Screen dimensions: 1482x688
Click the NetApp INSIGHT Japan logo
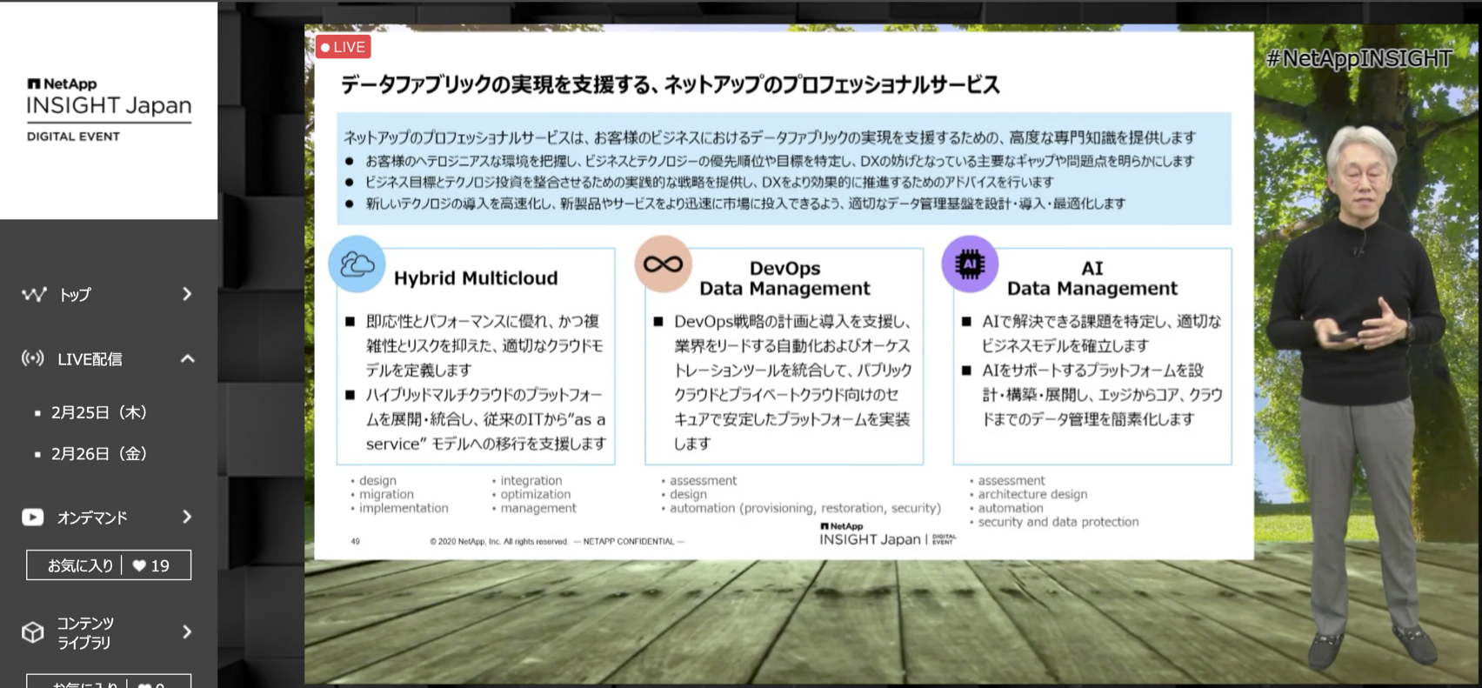point(109,110)
